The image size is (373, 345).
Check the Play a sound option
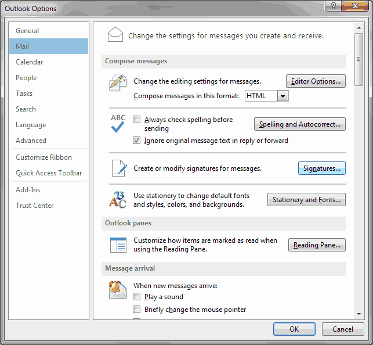[x=136, y=297]
